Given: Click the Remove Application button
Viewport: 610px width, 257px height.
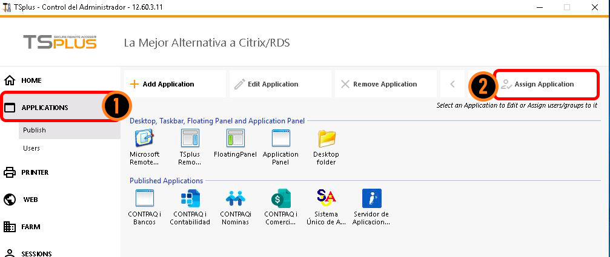Looking at the screenshot, I should coord(385,84).
